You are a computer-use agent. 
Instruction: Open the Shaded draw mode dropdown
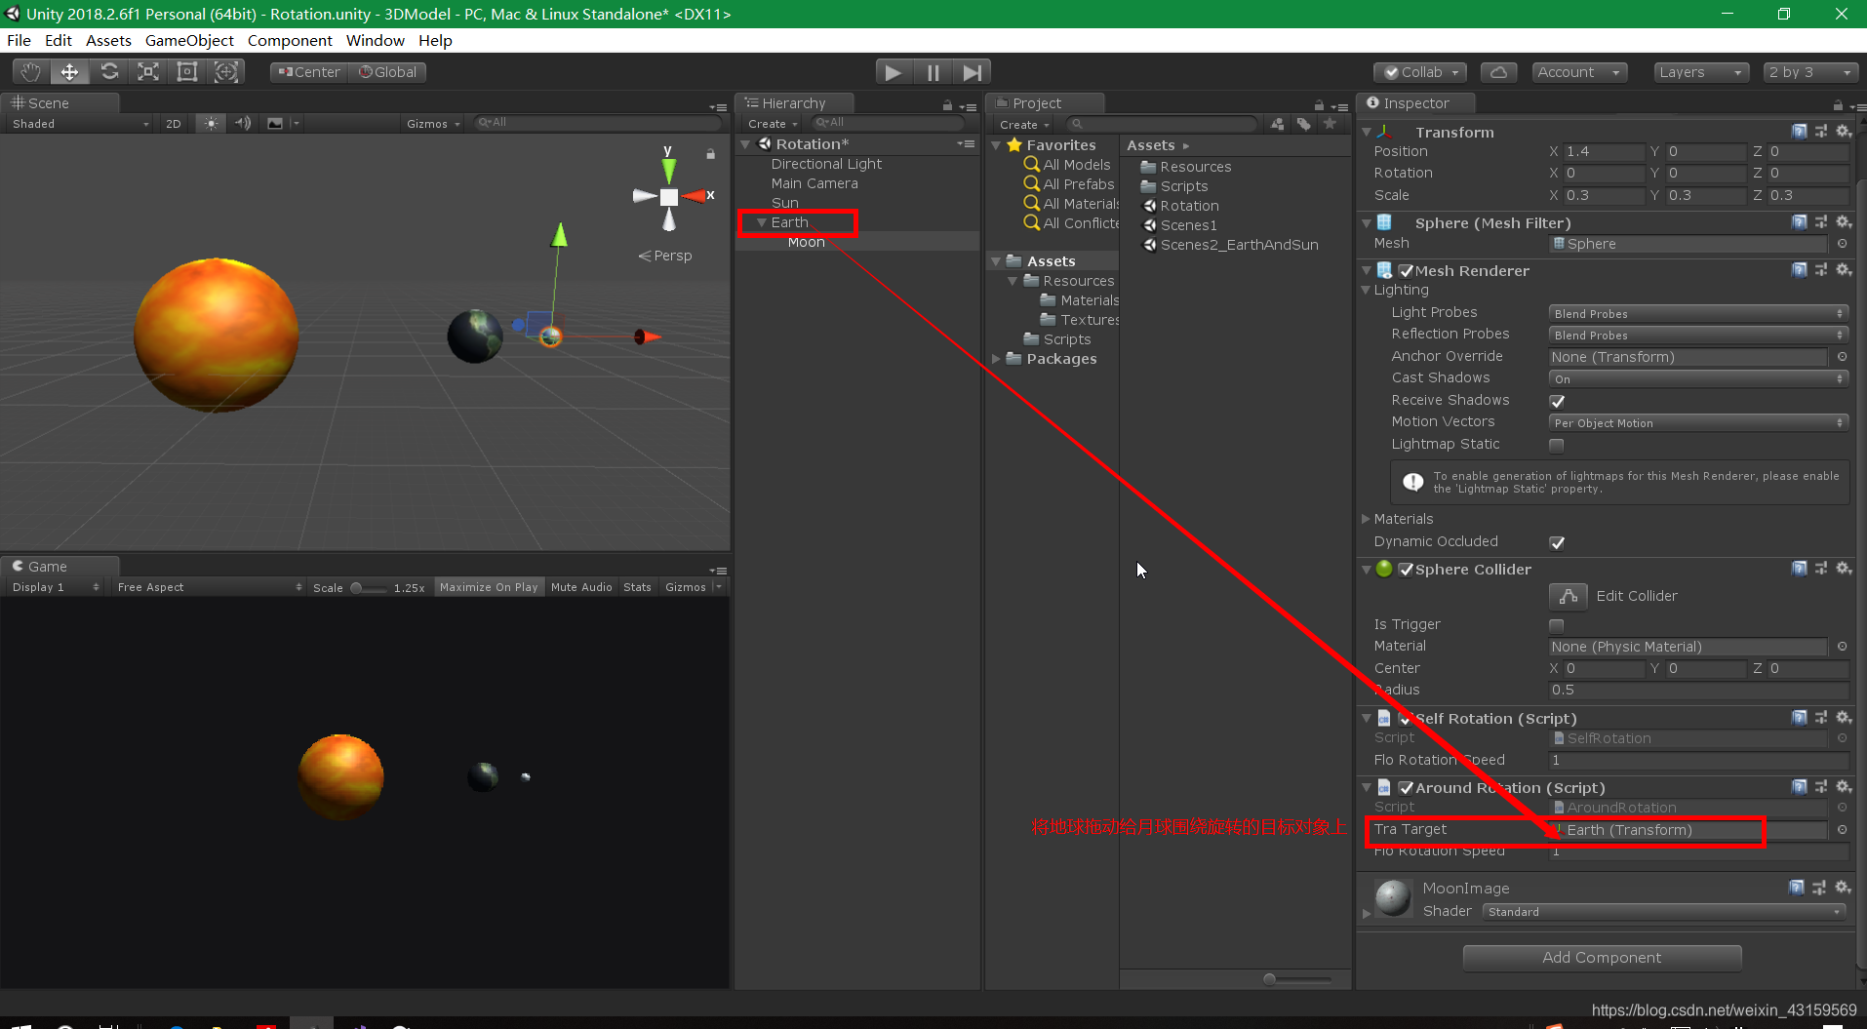click(78, 123)
